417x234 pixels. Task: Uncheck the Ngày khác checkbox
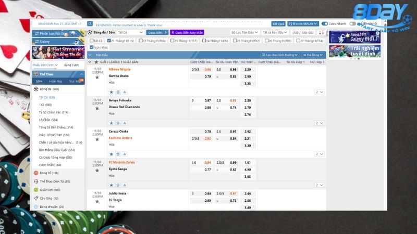(x=92, y=47)
